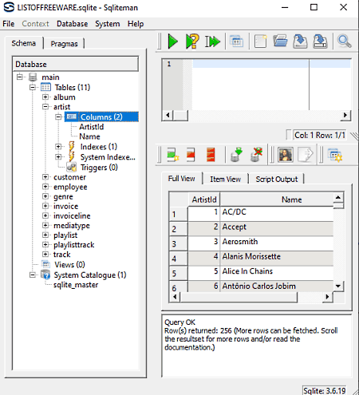Select sqlite_master in tree
Screen dimensions: 359x395
coord(76,285)
